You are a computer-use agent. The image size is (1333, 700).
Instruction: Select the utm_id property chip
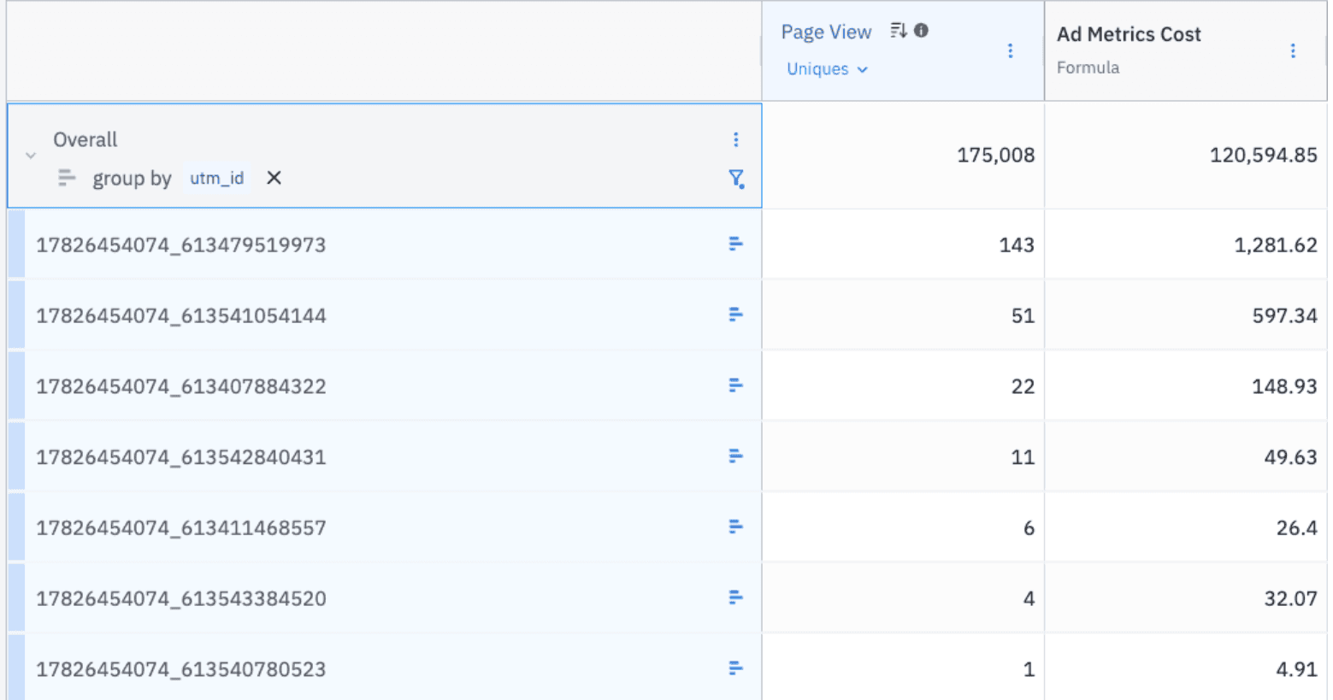[x=216, y=178]
